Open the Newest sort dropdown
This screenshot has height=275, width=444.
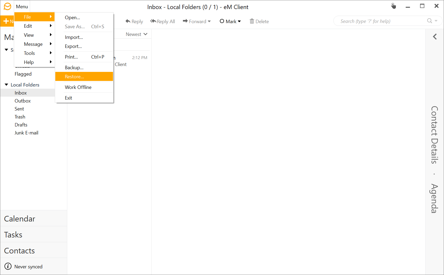coord(137,34)
